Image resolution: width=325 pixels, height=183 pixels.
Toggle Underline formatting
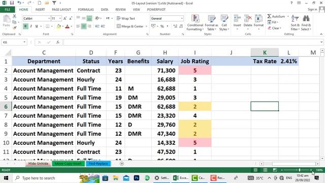(37, 26)
